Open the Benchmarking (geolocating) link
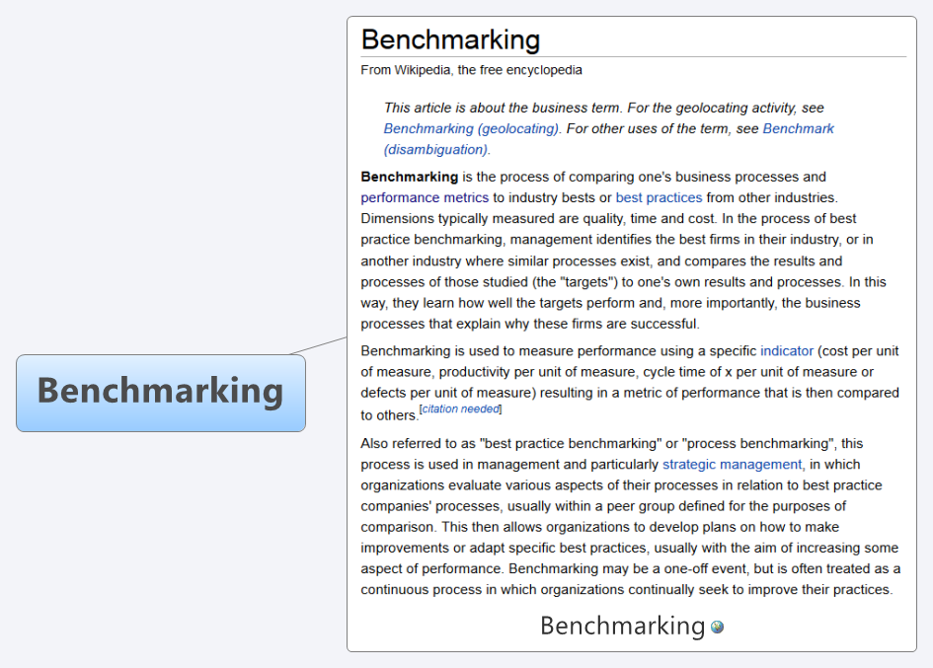This screenshot has height=668, width=933. (x=471, y=128)
